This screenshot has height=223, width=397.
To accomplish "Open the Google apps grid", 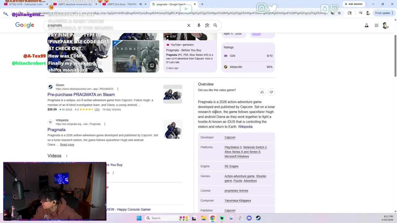I will click(376, 25).
